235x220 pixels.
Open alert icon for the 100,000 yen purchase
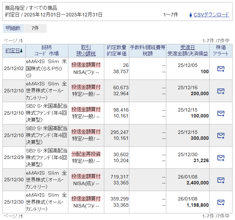tap(220, 113)
